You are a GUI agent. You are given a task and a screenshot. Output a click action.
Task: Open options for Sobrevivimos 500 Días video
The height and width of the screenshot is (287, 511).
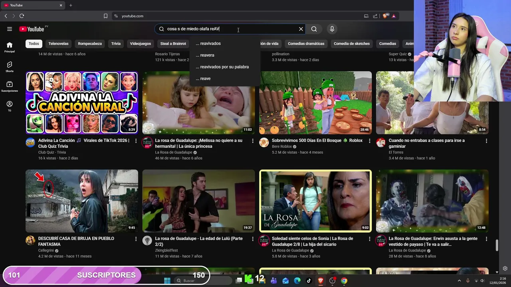(x=369, y=141)
